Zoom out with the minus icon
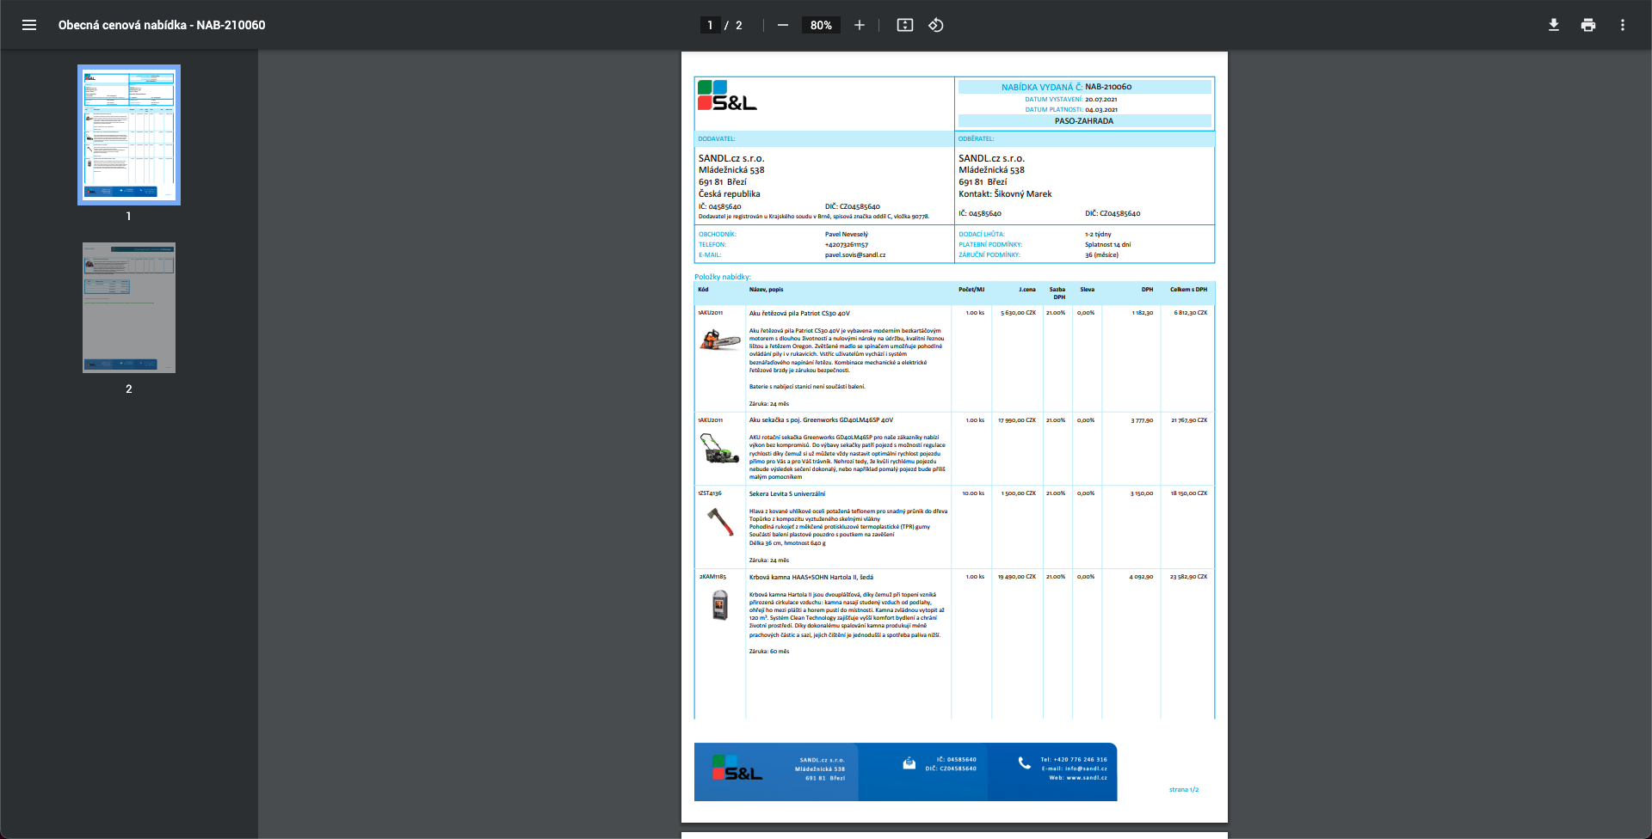This screenshot has height=839, width=1652. (783, 25)
